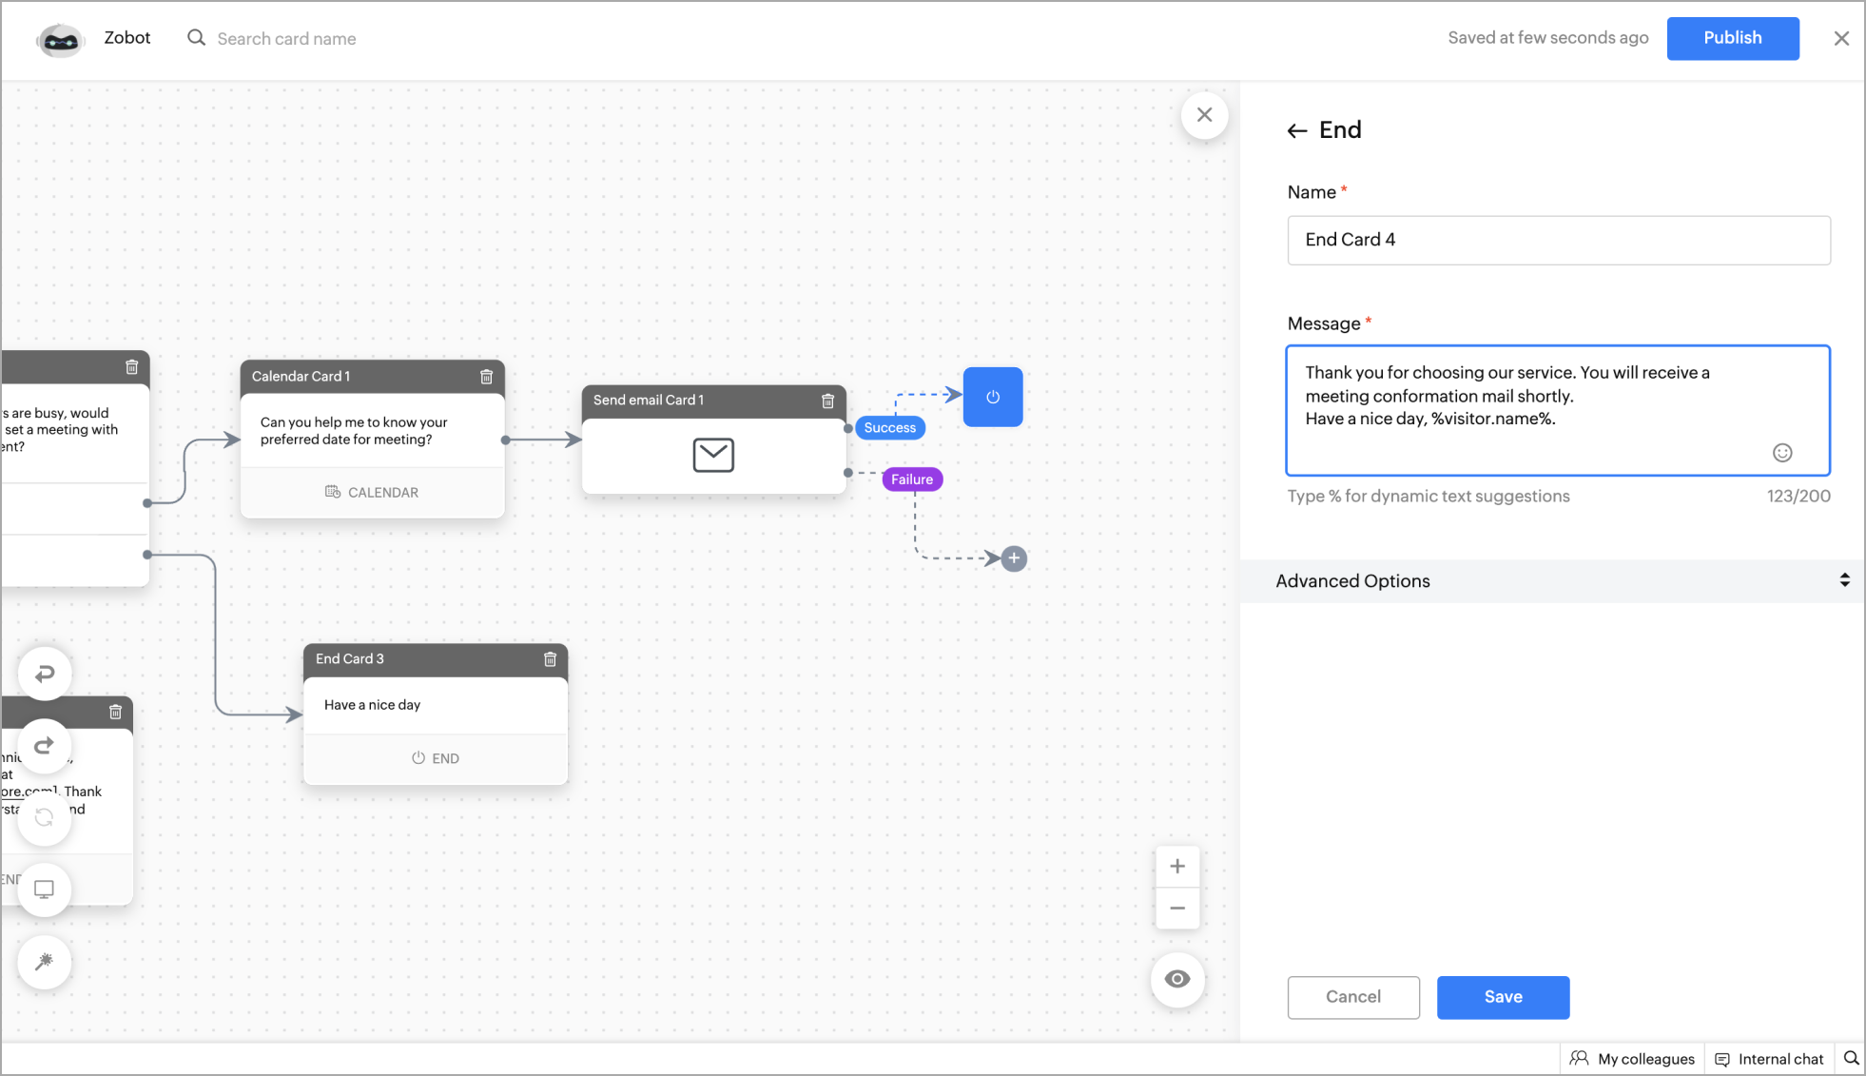Click the Have a nice day text
1866x1076 pixels.
(372, 705)
